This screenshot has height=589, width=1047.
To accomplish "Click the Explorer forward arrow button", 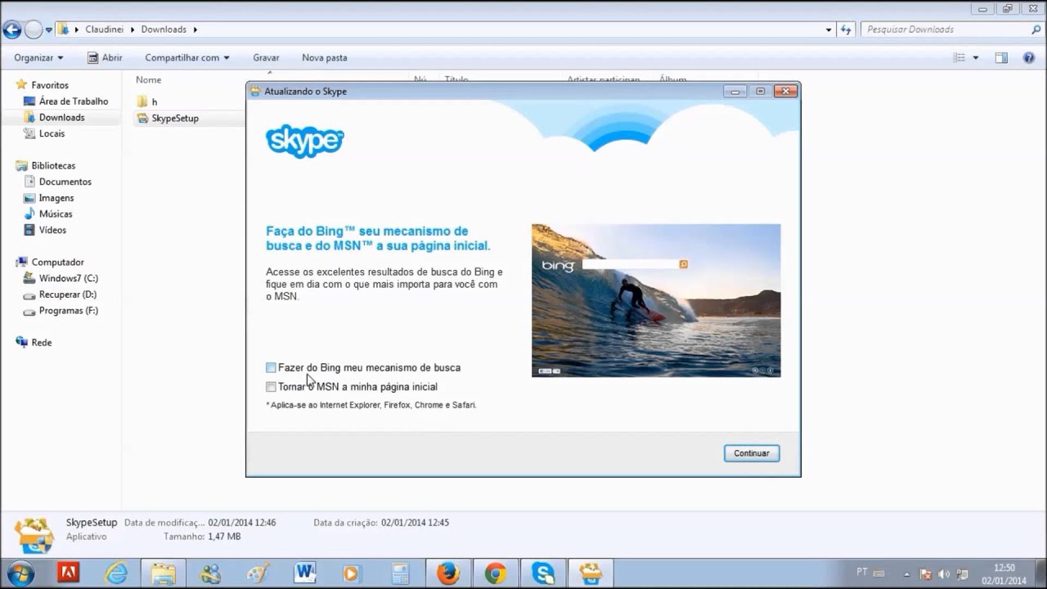I will pyautogui.click(x=34, y=30).
